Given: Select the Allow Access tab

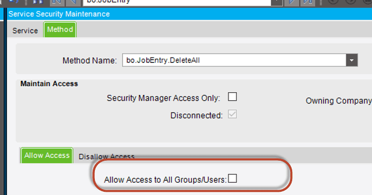Looking at the screenshot, I should (x=47, y=156).
